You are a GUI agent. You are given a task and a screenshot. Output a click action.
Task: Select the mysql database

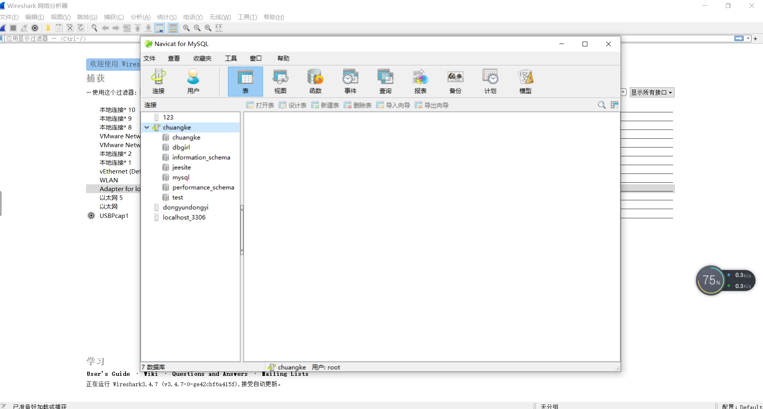pyautogui.click(x=181, y=177)
